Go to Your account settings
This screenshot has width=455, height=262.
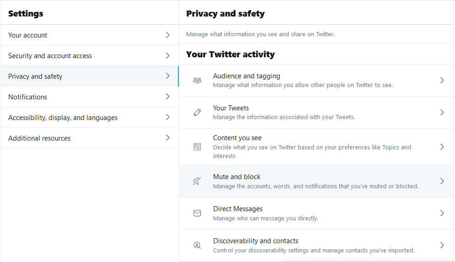[90, 35]
